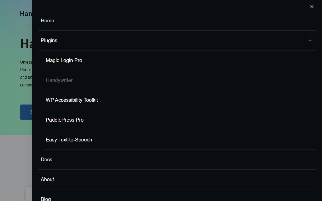This screenshot has height=201, width=322.
Task: Click the white card edge at bottom left
Action: coord(29,194)
